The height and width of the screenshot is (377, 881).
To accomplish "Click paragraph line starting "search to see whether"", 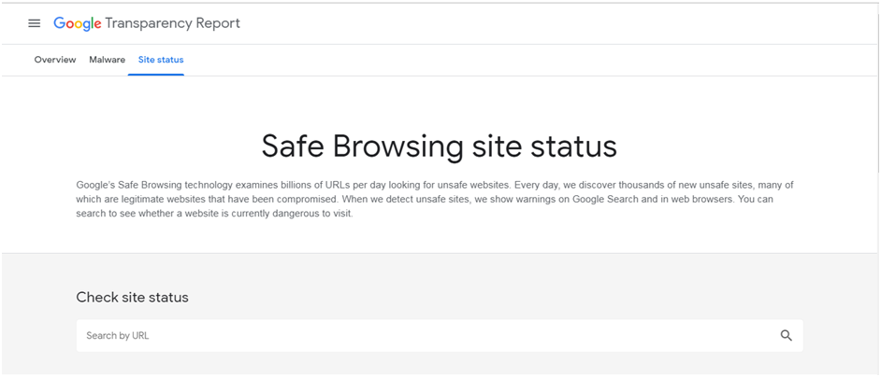I will [214, 214].
